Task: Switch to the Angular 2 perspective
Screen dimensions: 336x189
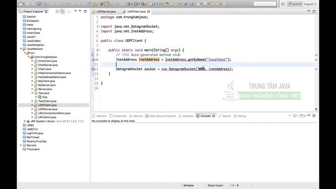Action: 310,4
